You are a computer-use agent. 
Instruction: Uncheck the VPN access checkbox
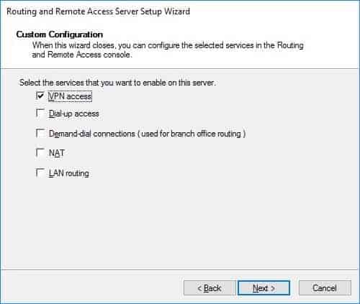tap(40, 96)
